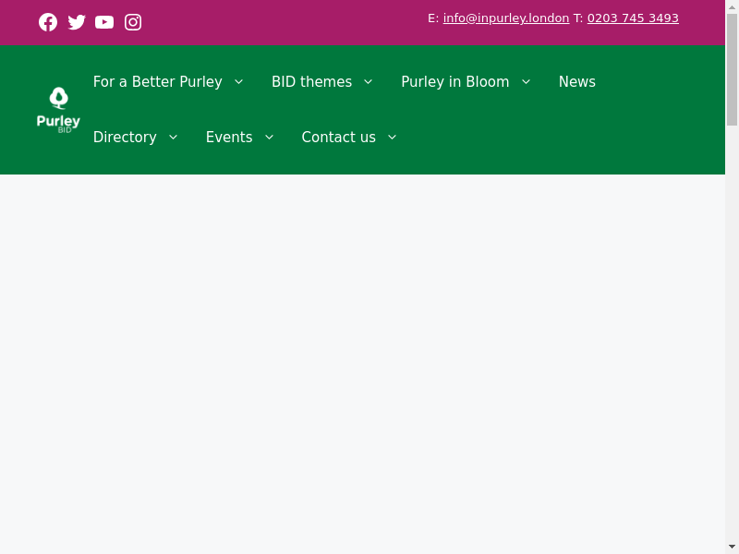Open the YouTube channel icon
The width and height of the screenshot is (739, 554).
(x=104, y=22)
